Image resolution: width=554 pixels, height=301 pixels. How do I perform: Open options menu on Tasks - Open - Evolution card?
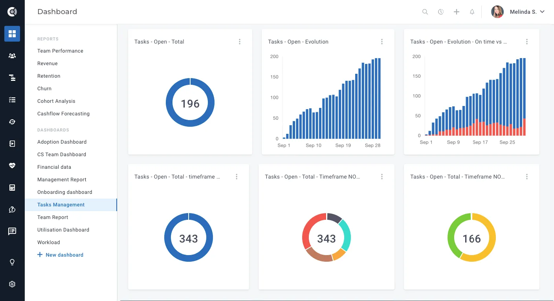click(382, 42)
